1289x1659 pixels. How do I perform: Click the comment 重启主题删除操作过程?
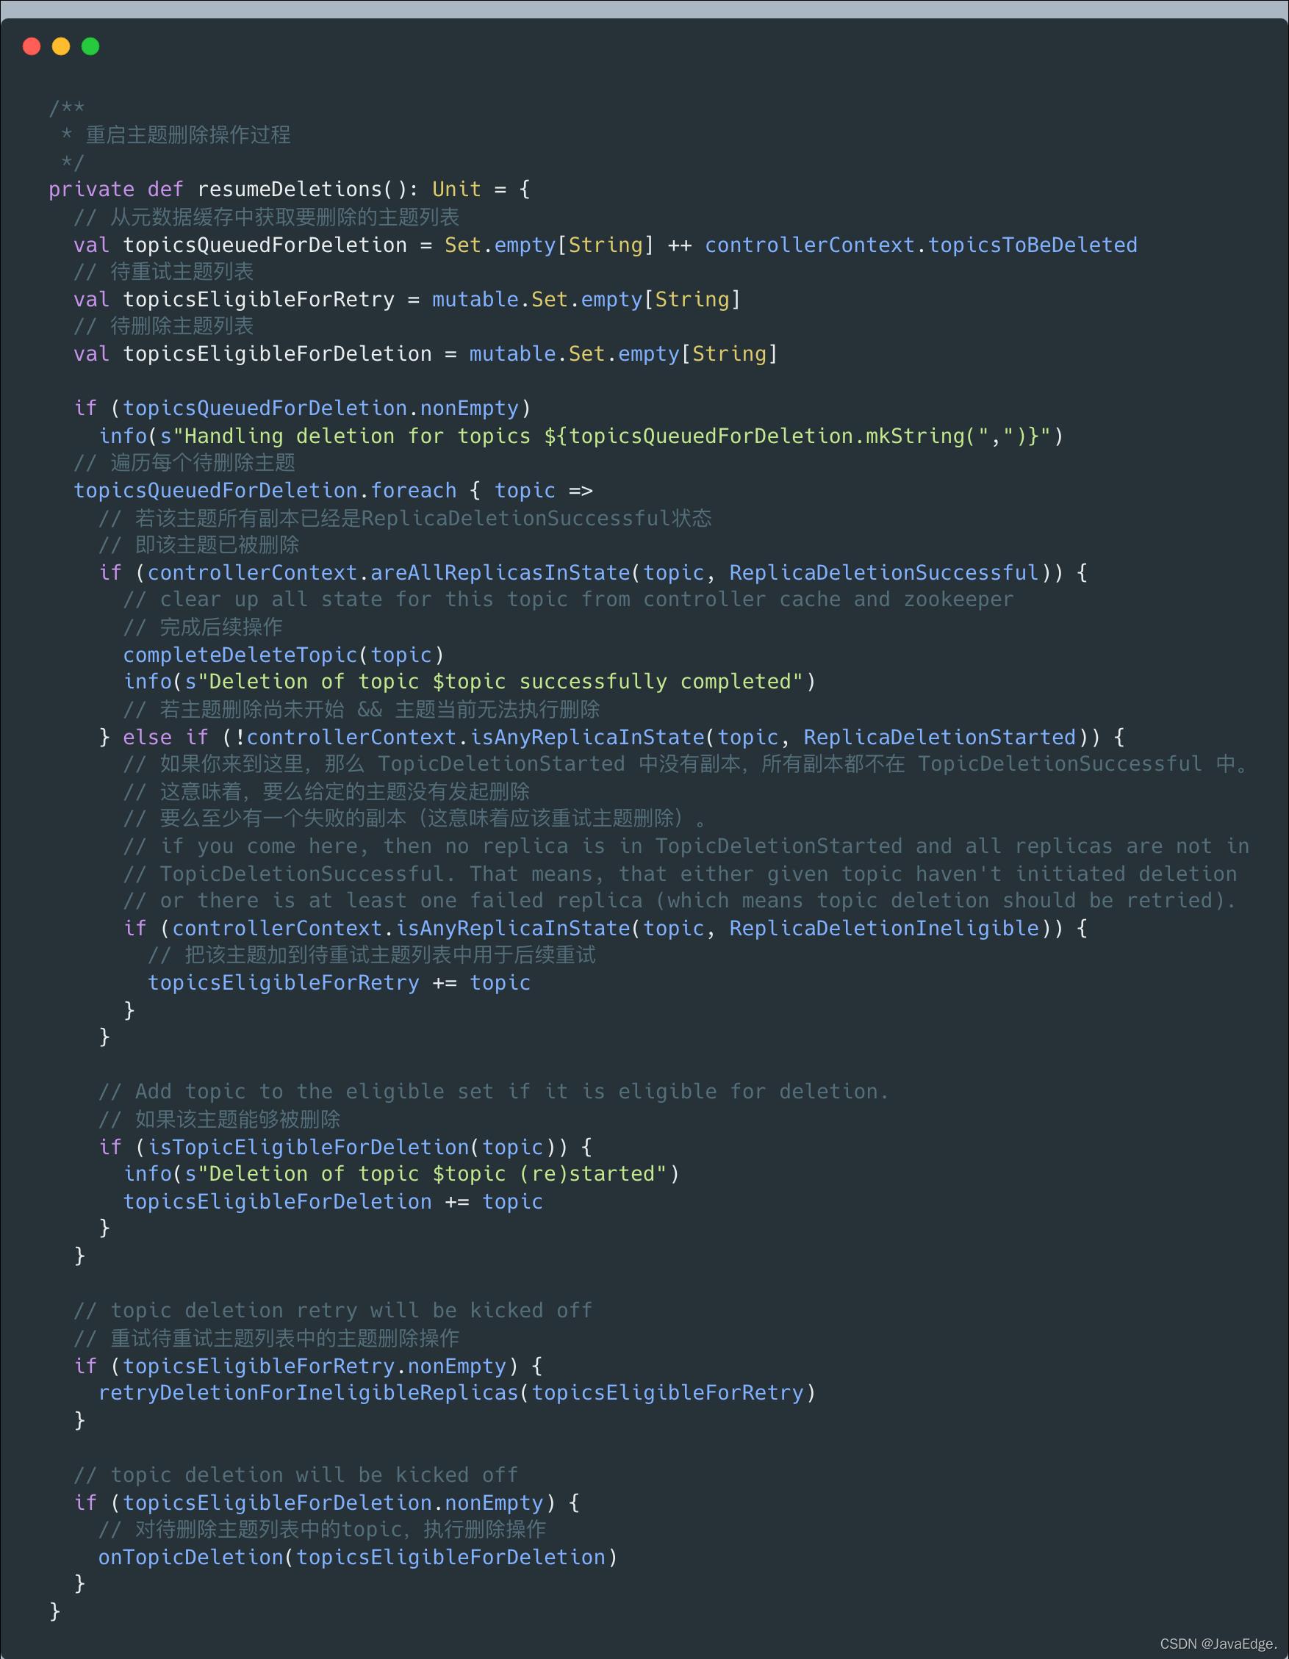[x=187, y=135]
